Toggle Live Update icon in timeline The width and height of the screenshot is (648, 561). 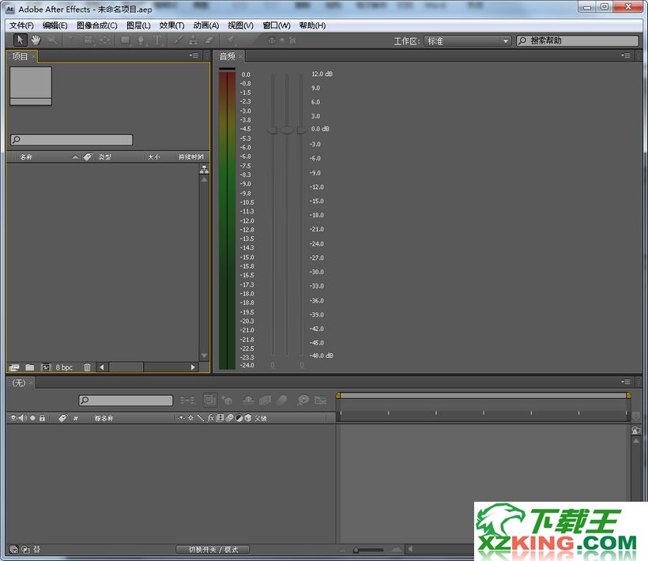point(210,400)
